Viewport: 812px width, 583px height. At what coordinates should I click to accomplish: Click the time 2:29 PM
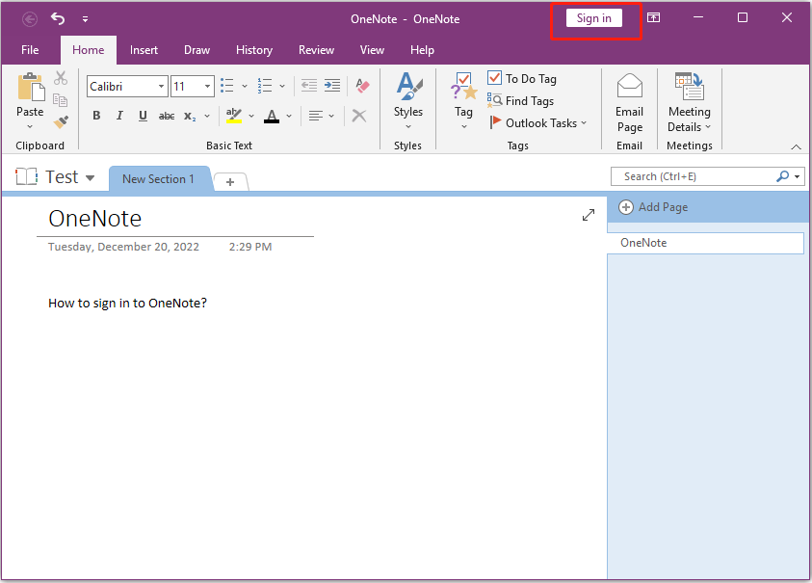(x=250, y=247)
